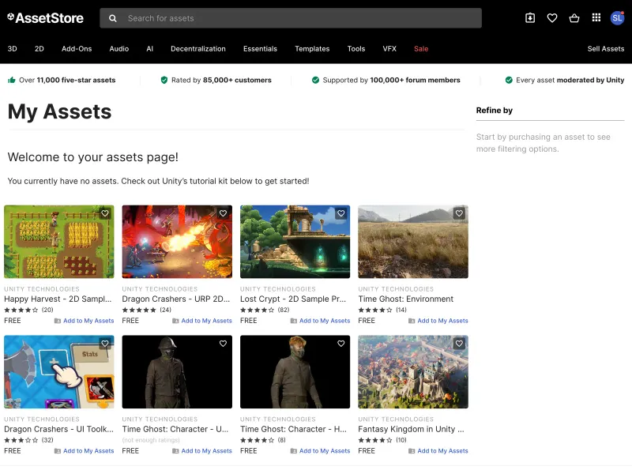Click the Sell Assets link

click(605, 49)
